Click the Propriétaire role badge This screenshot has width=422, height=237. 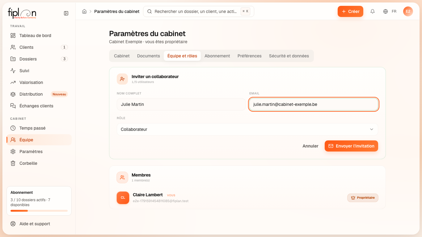[363, 198]
